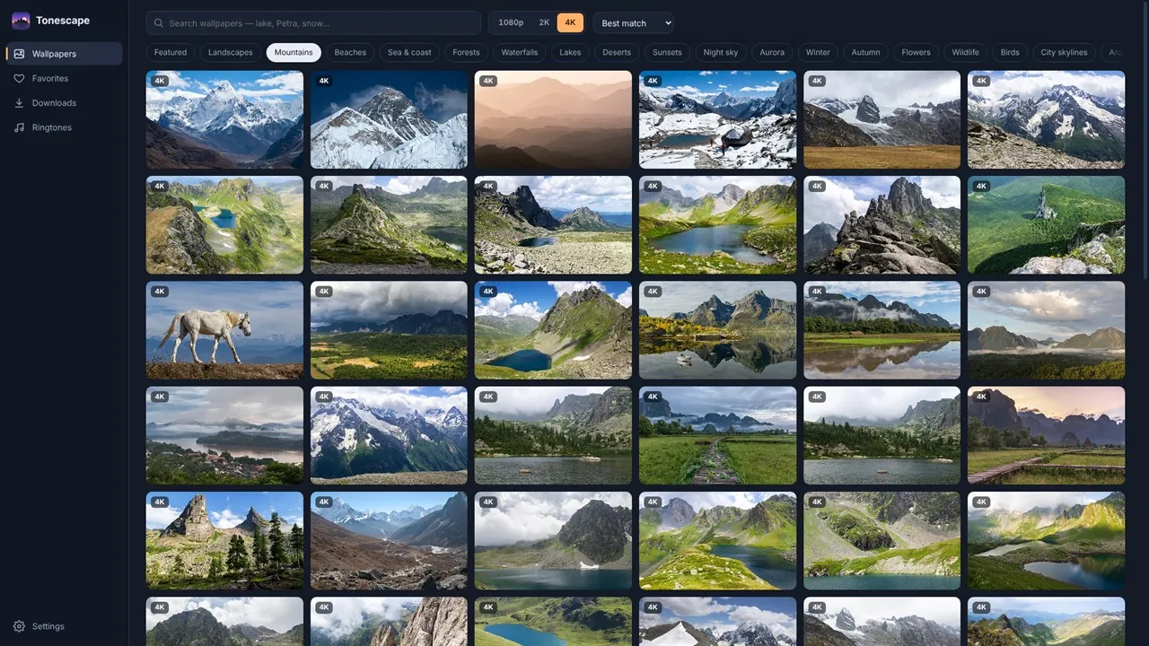This screenshot has width=1149, height=646.
Task: Go to Favorites in sidebar
Action: (63, 78)
